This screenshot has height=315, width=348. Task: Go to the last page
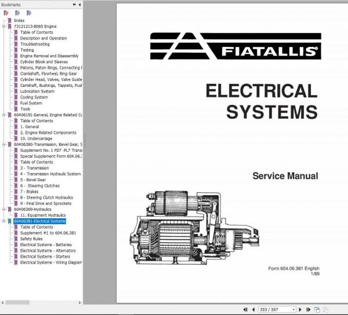(309, 309)
